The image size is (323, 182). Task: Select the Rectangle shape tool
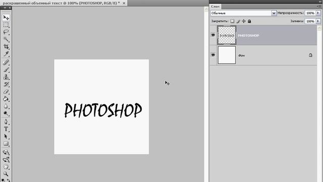(6, 144)
